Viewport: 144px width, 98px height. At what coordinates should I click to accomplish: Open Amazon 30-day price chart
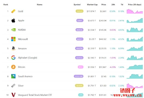coord(135,48)
